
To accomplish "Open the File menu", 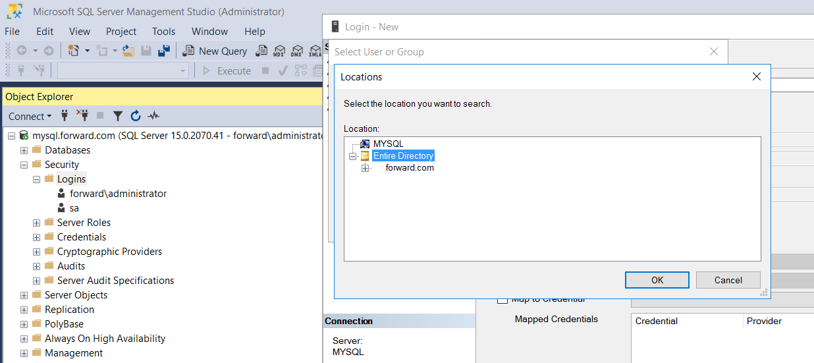I will click(x=13, y=31).
